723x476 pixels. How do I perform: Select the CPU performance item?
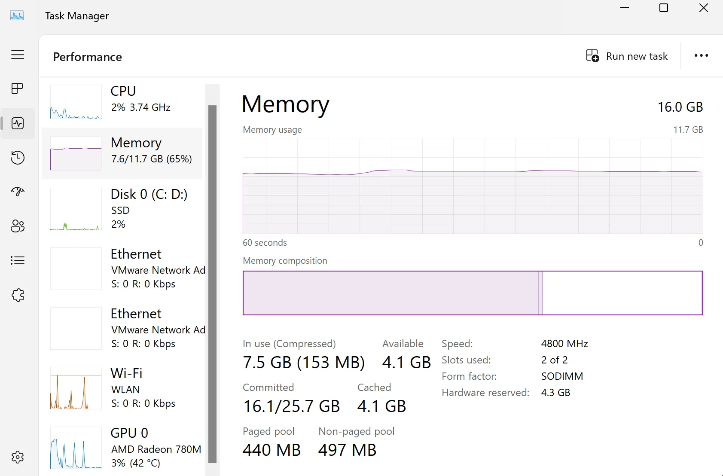(x=122, y=102)
